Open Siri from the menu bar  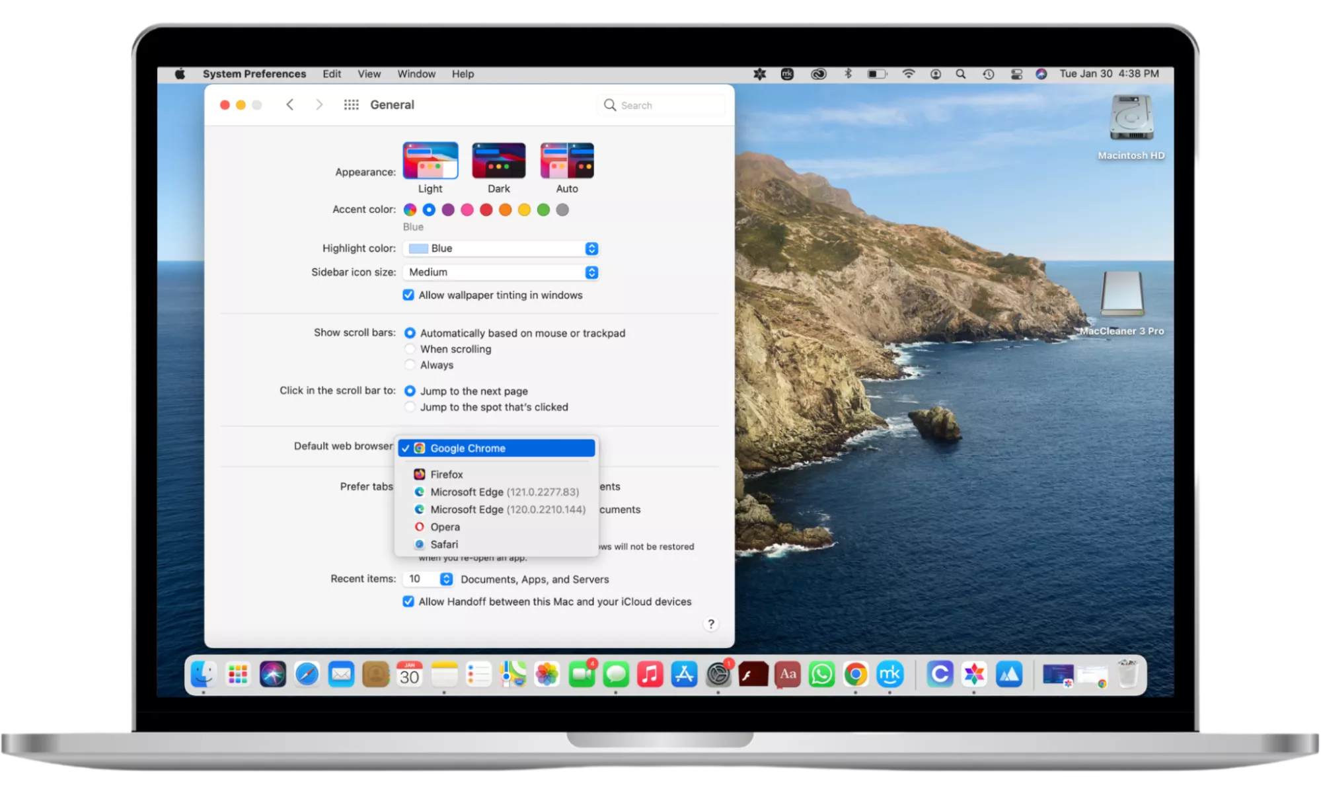1041,74
